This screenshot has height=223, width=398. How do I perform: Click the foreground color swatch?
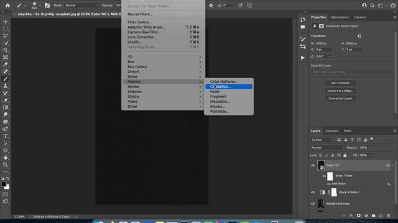4,184
